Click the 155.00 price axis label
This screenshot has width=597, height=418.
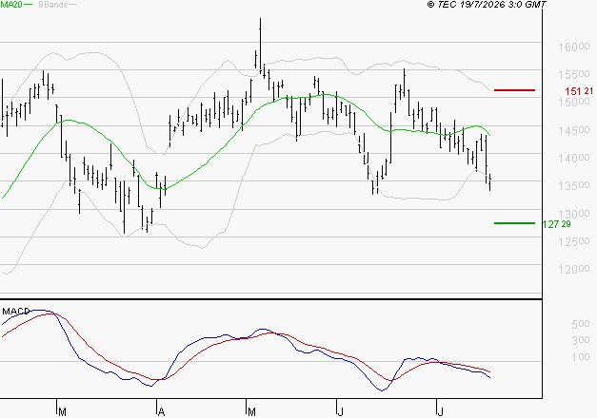click(x=574, y=74)
